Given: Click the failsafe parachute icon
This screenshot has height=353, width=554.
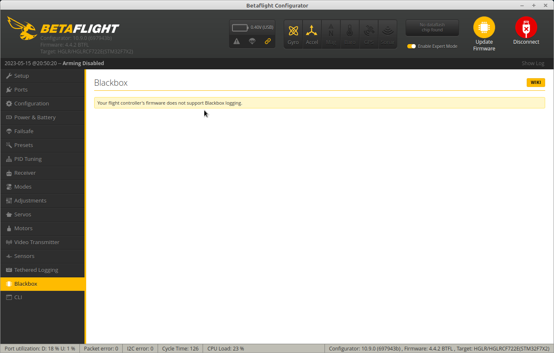Looking at the screenshot, I should [x=252, y=41].
